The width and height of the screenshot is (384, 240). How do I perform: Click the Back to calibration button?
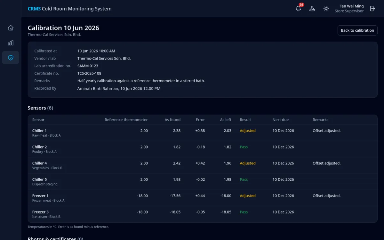pyautogui.click(x=357, y=30)
